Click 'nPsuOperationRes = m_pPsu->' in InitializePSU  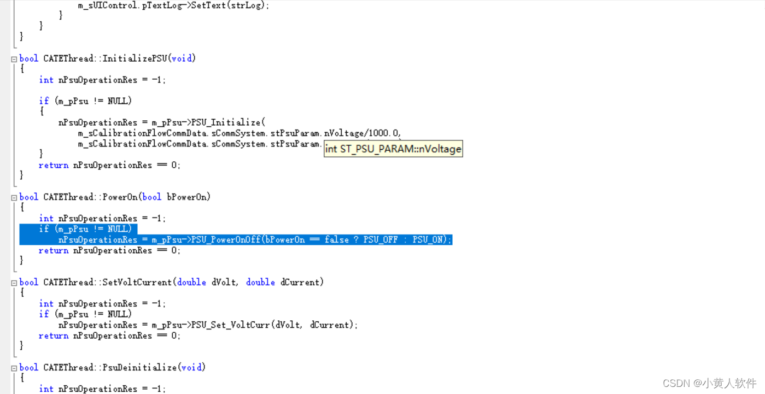[125, 122]
